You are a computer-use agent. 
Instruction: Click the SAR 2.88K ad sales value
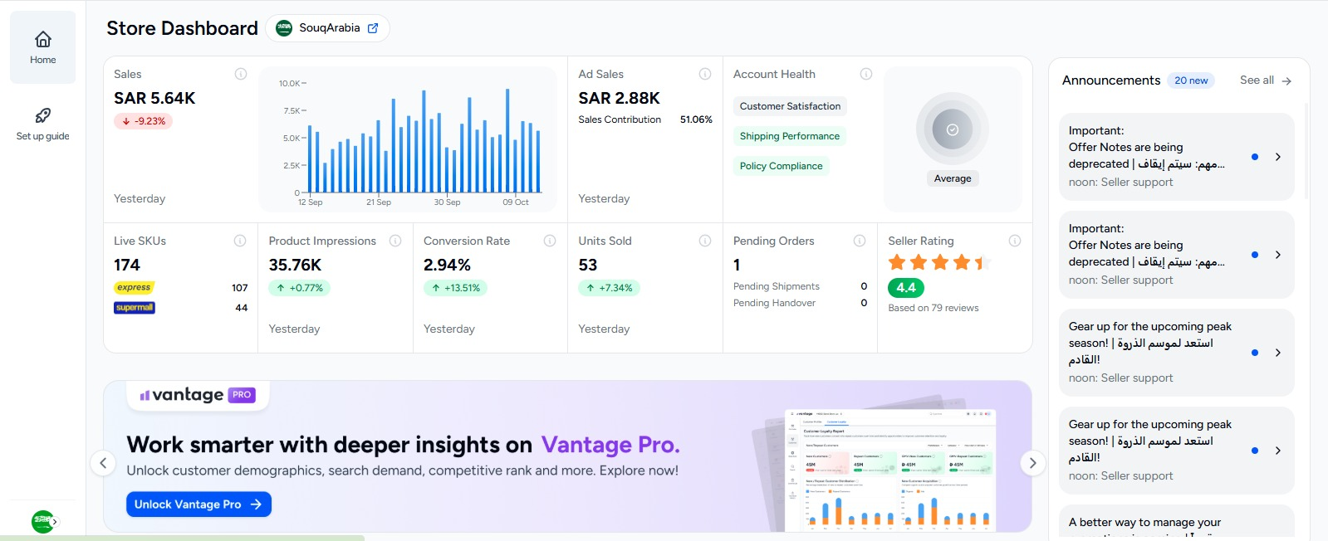click(619, 98)
